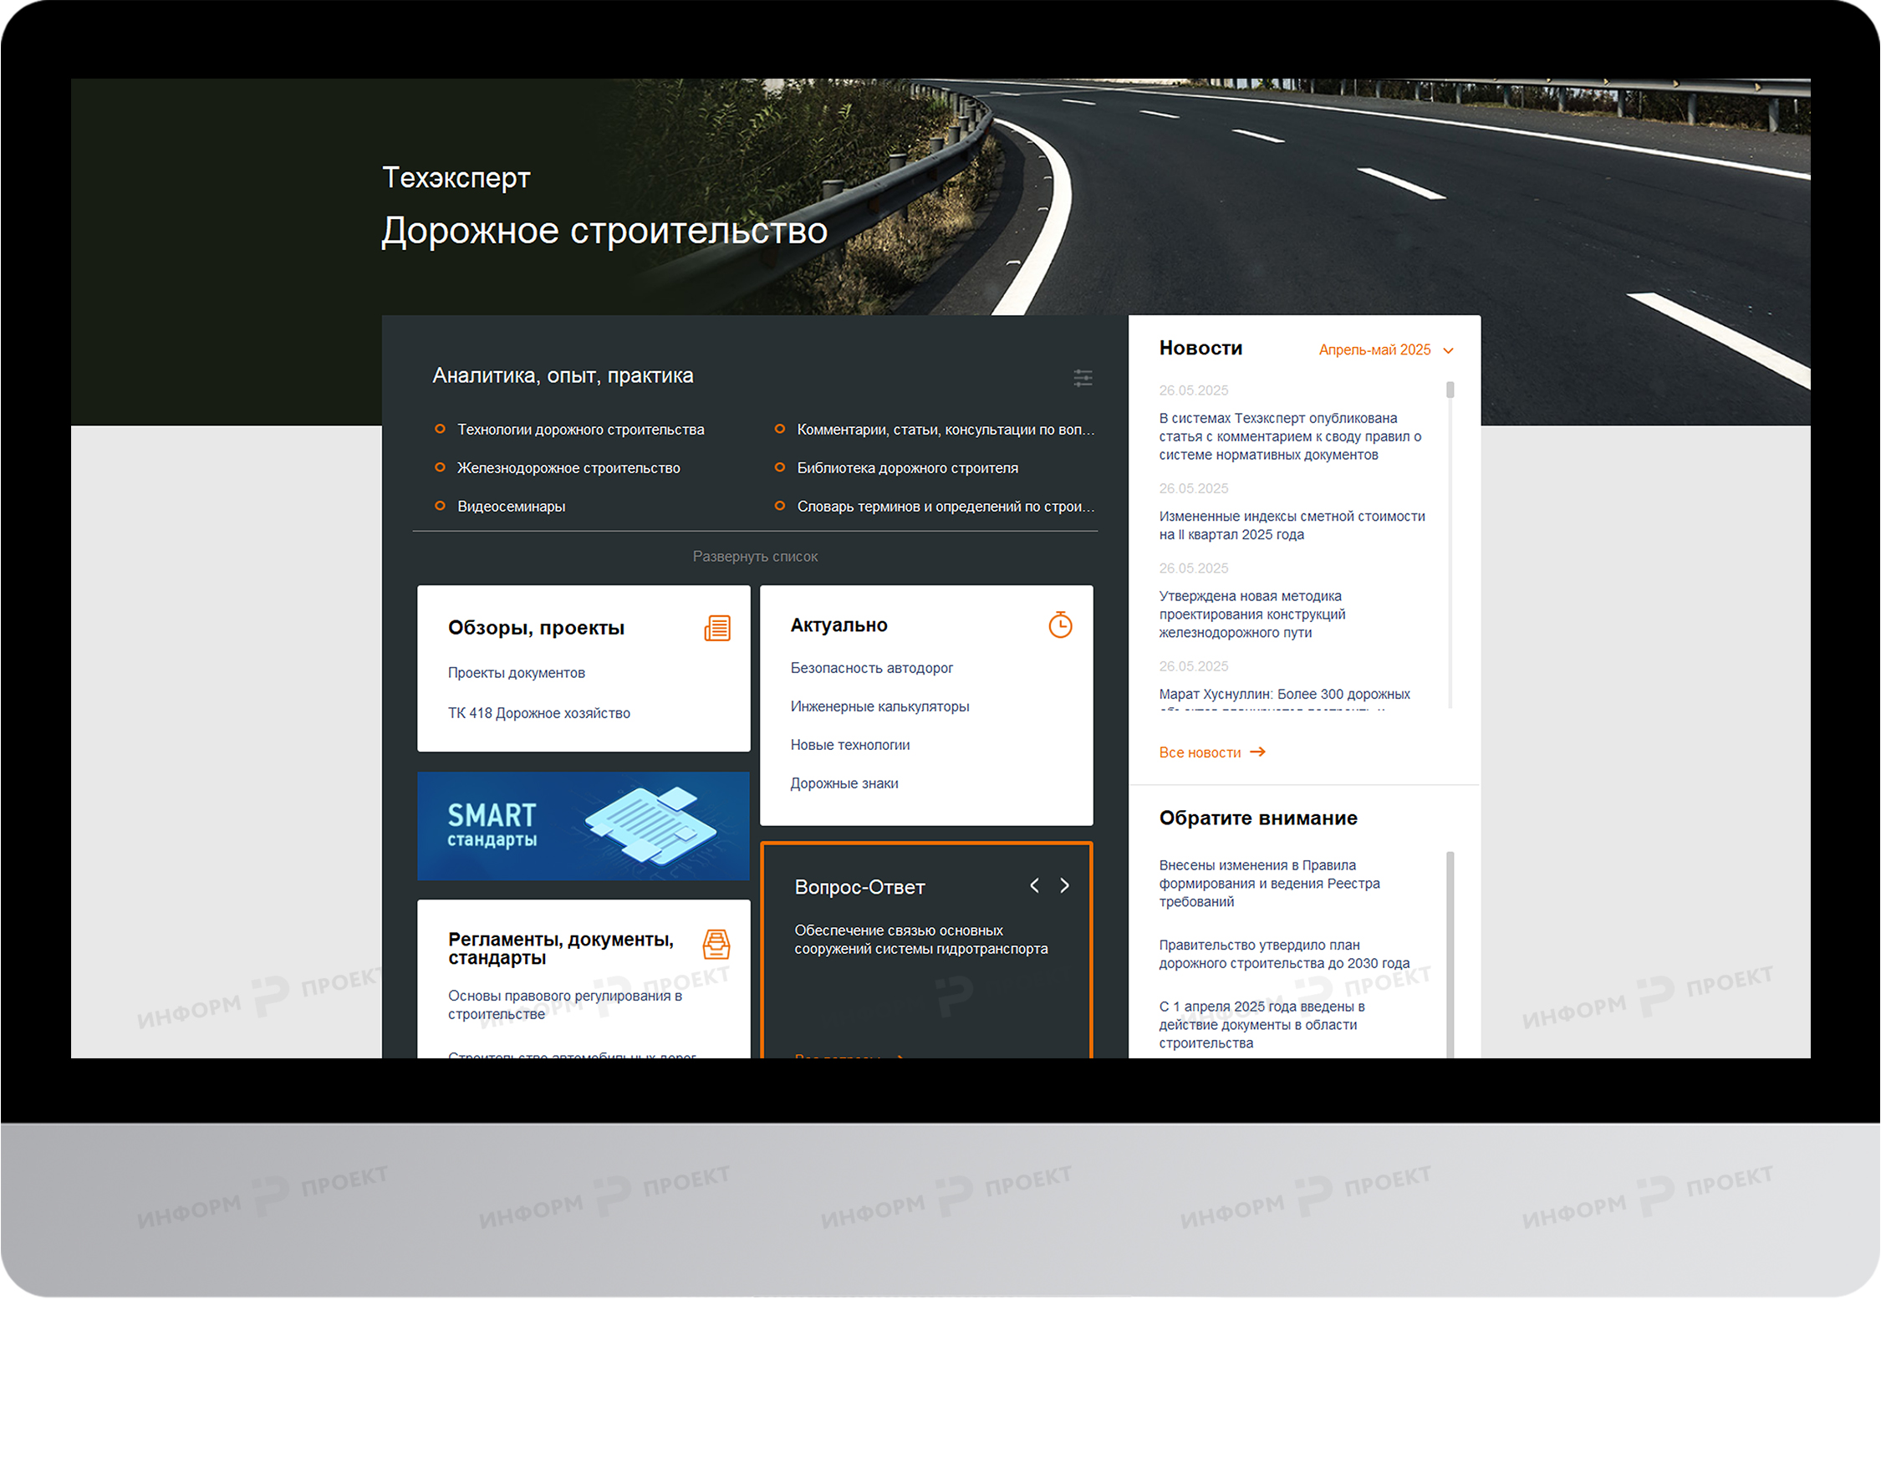Open question about гидротранспорта связь

pos(920,940)
